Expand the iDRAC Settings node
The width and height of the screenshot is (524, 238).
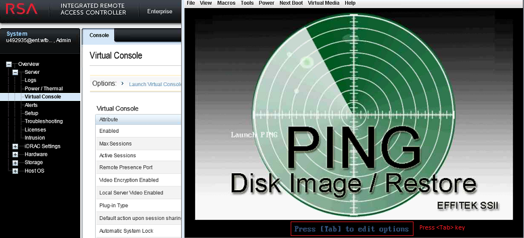point(15,147)
